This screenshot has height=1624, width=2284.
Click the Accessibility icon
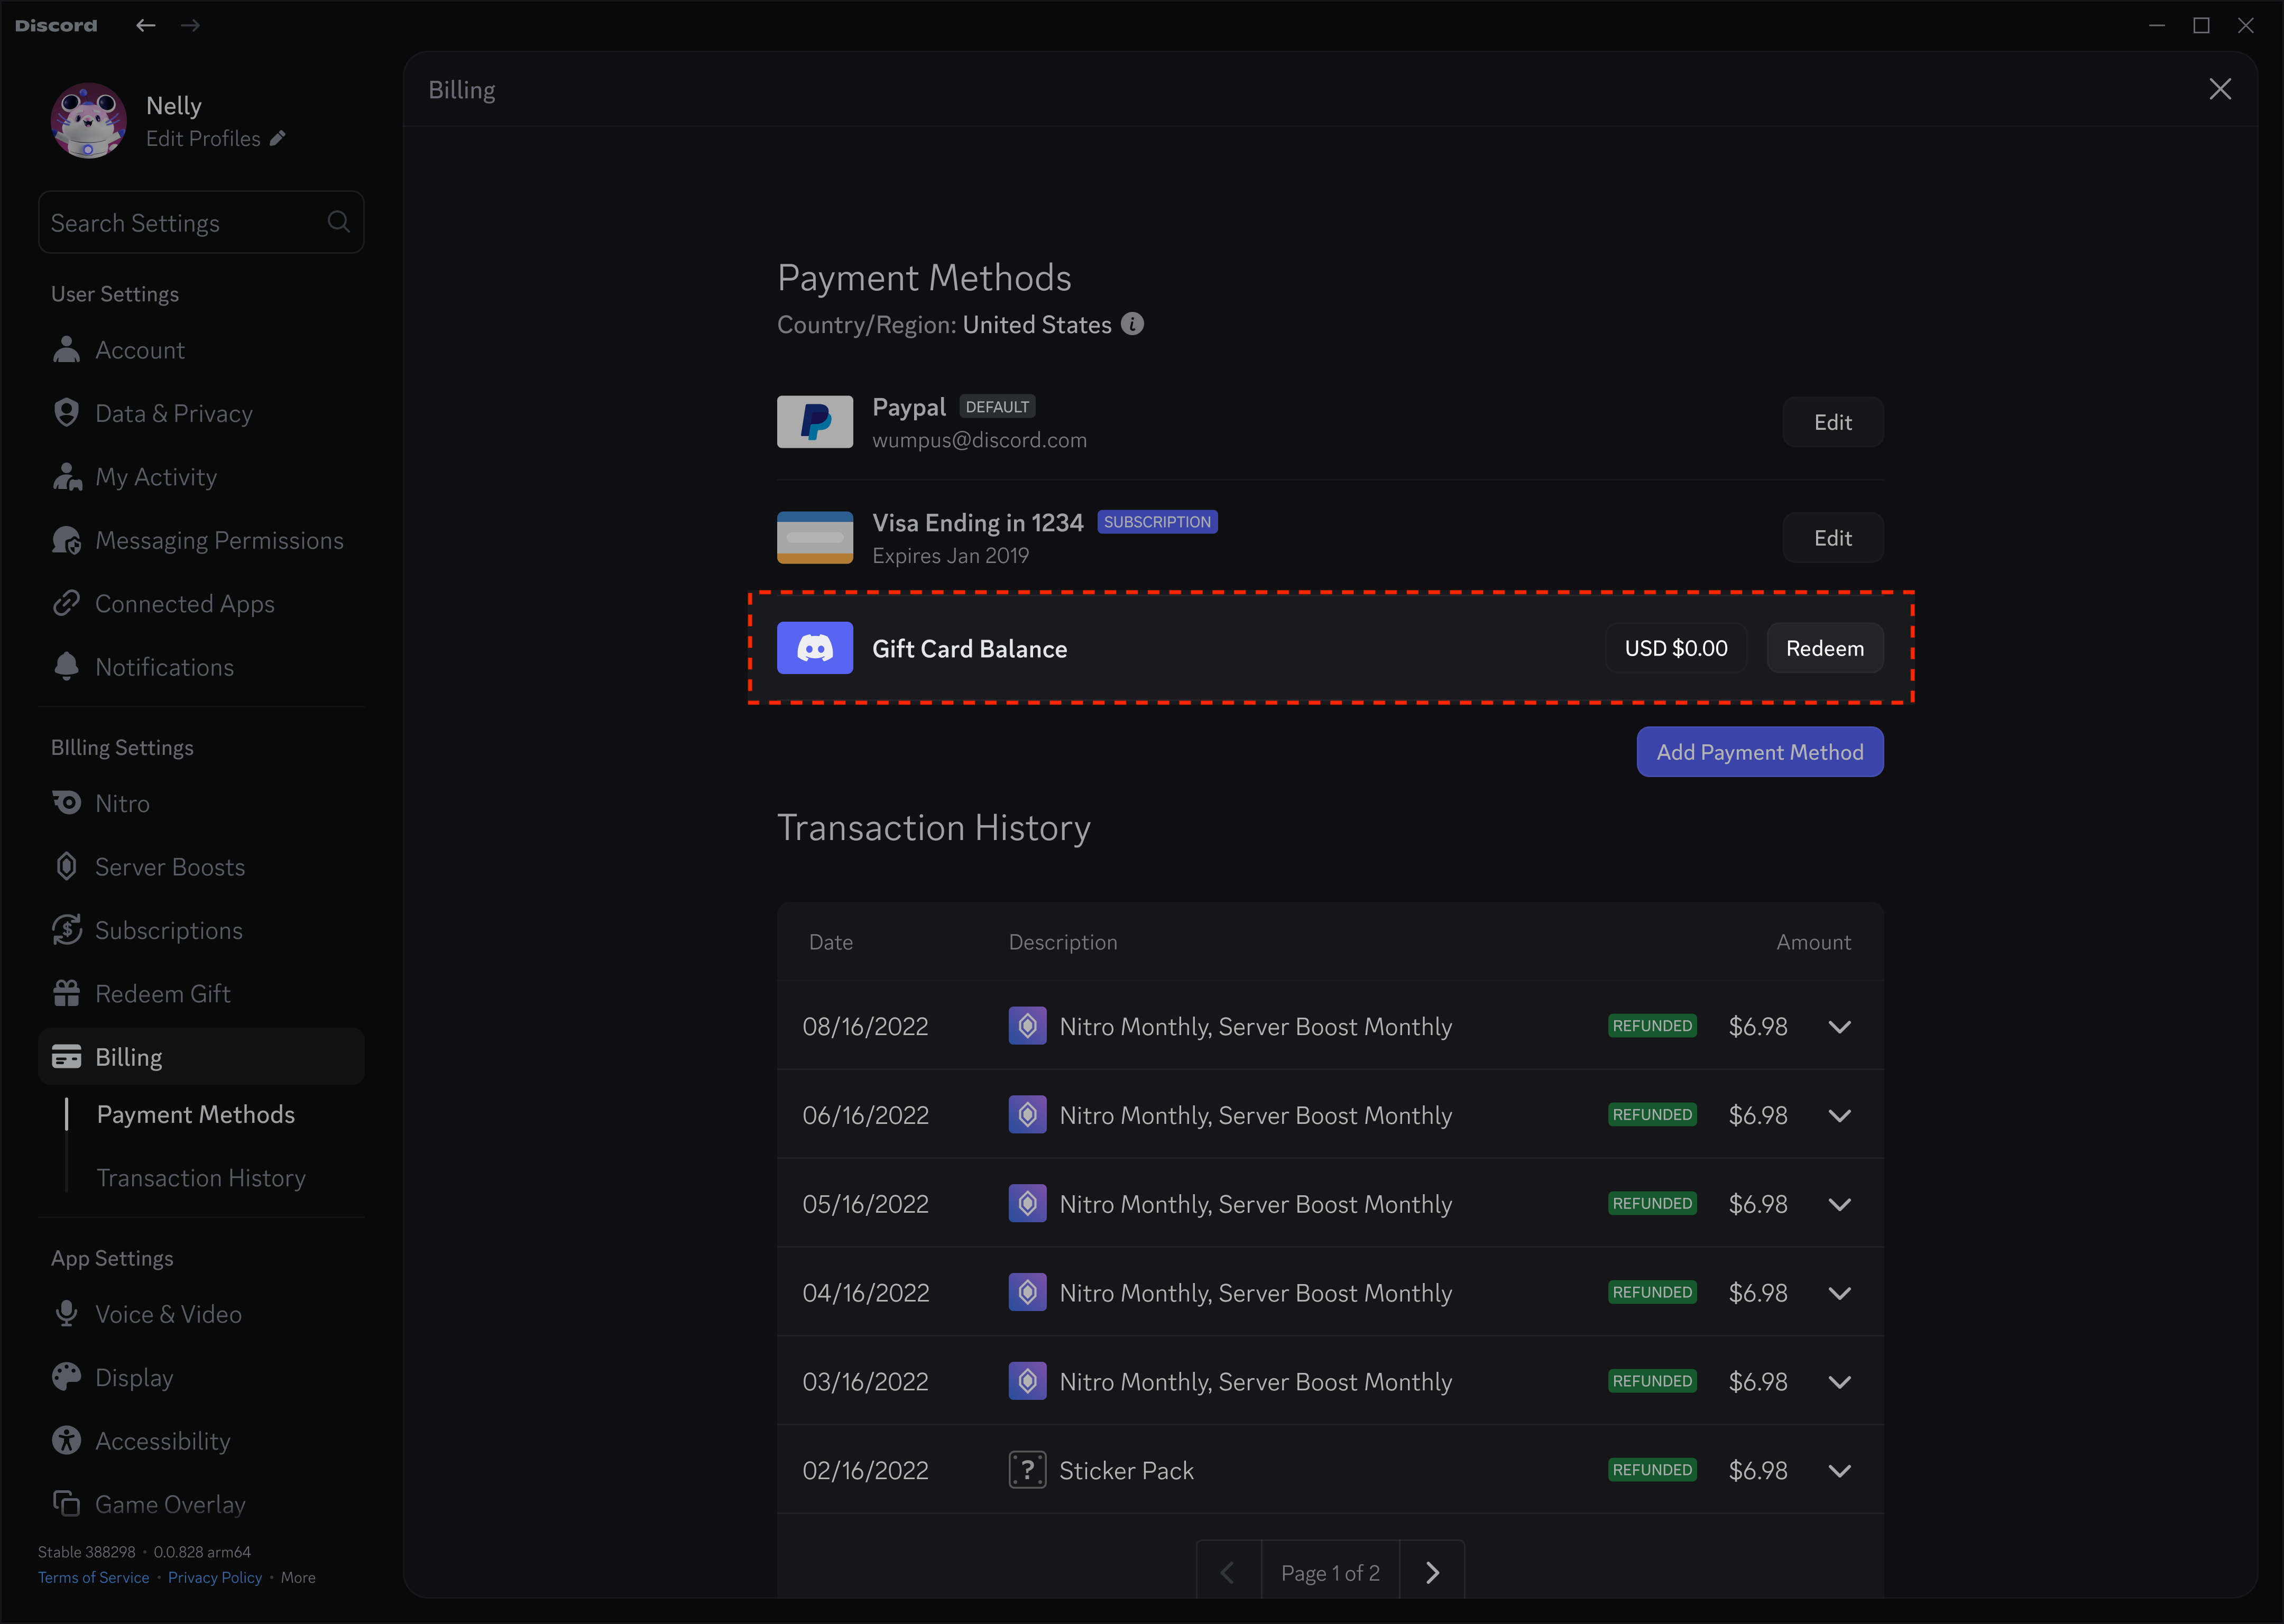point(66,1440)
